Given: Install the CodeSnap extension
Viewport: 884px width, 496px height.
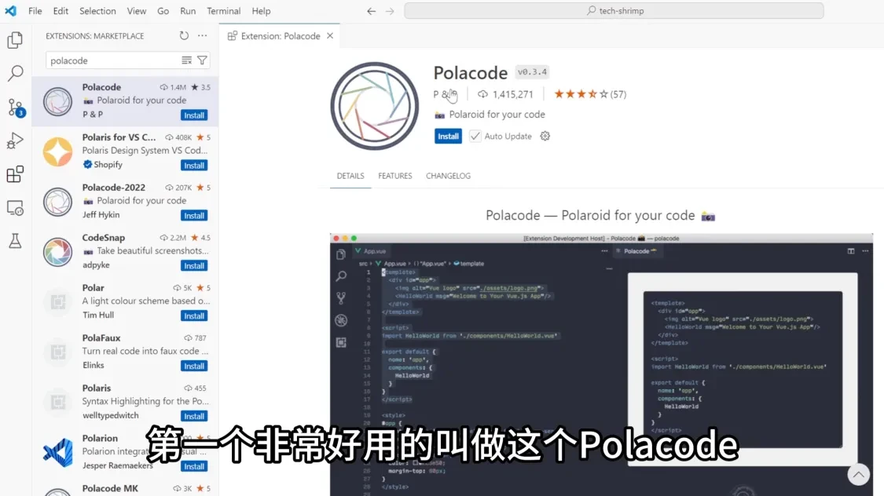Looking at the screenshot, I should pos(194,265).
